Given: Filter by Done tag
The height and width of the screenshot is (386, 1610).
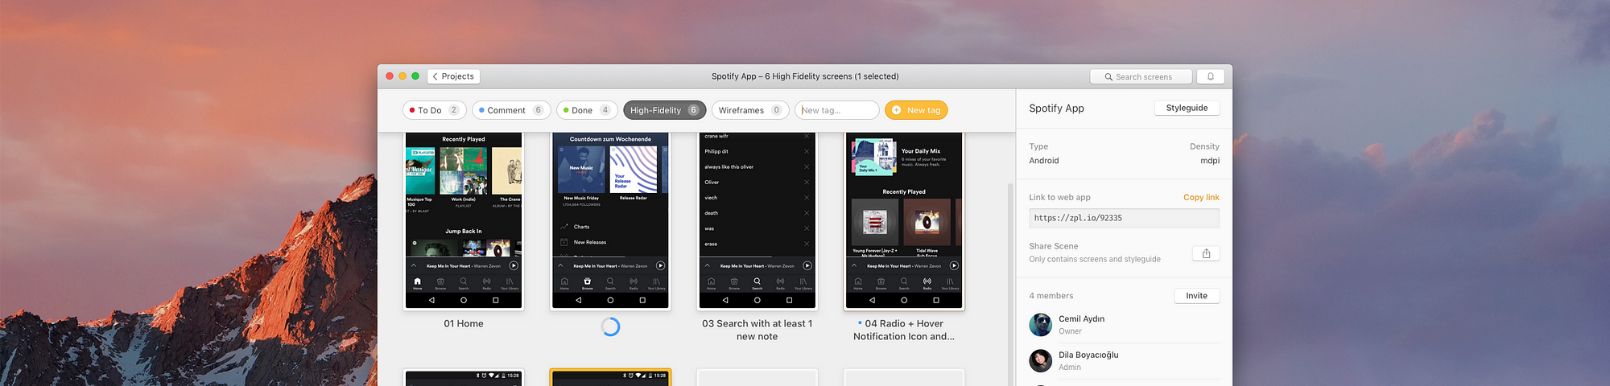Looking at the screenshot, I should click(x=587, y=110).
